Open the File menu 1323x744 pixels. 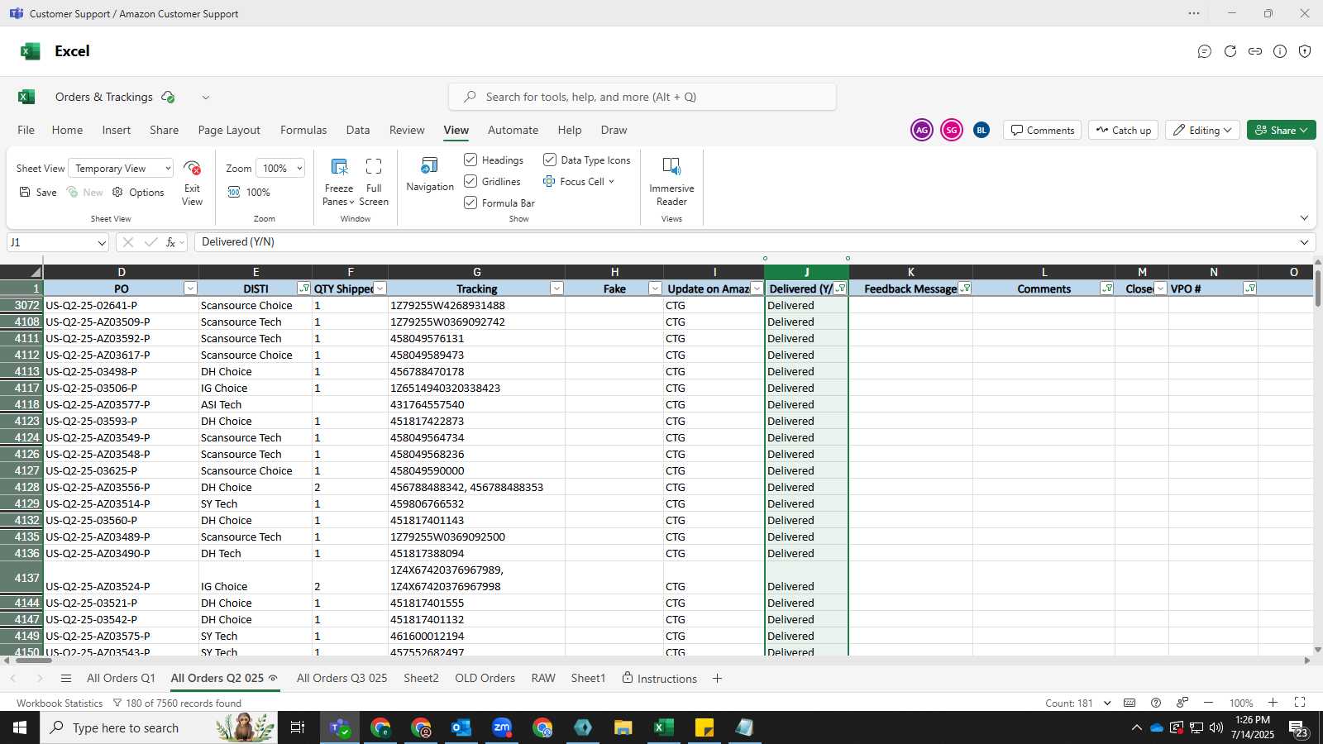(x=26, y=130)
